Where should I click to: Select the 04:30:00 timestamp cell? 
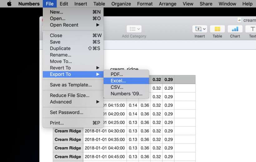pos(105,131)
